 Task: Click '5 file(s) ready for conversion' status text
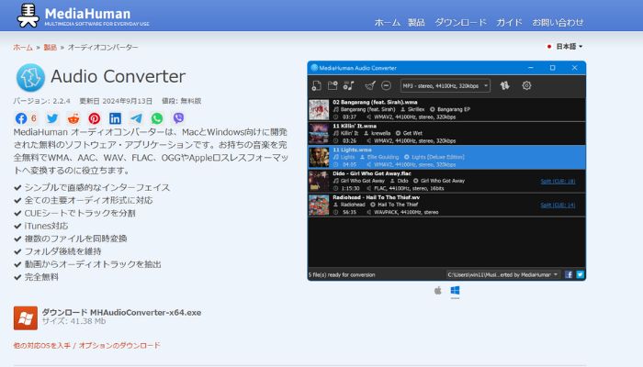coord(342,275)
